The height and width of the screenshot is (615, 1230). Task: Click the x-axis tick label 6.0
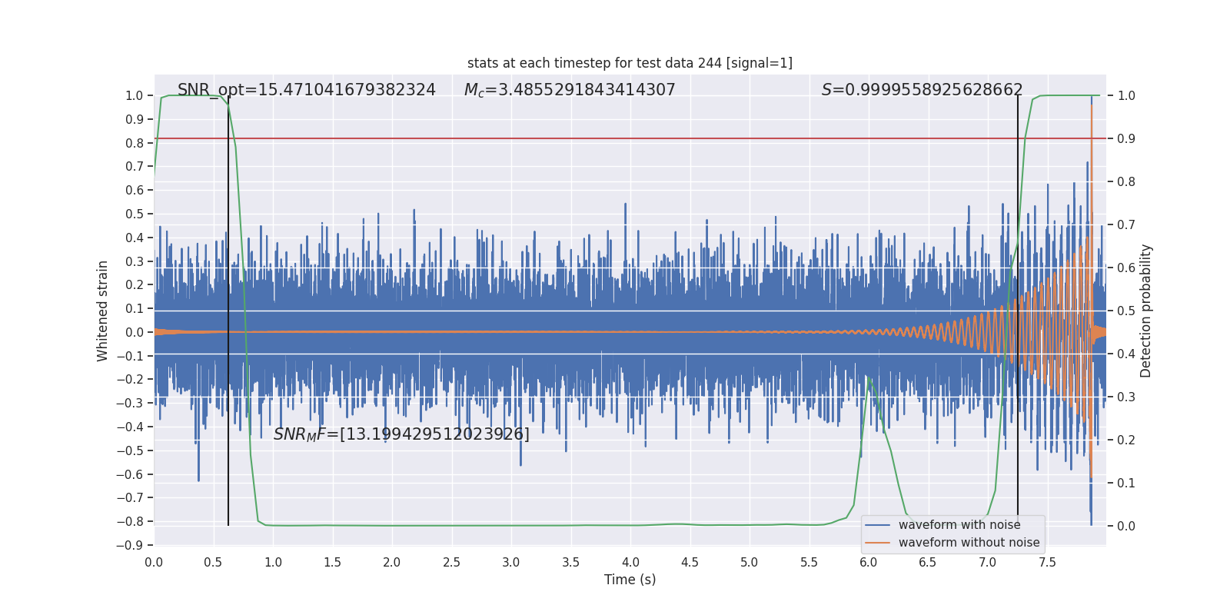pyautogui.click(x=869, y=563)
